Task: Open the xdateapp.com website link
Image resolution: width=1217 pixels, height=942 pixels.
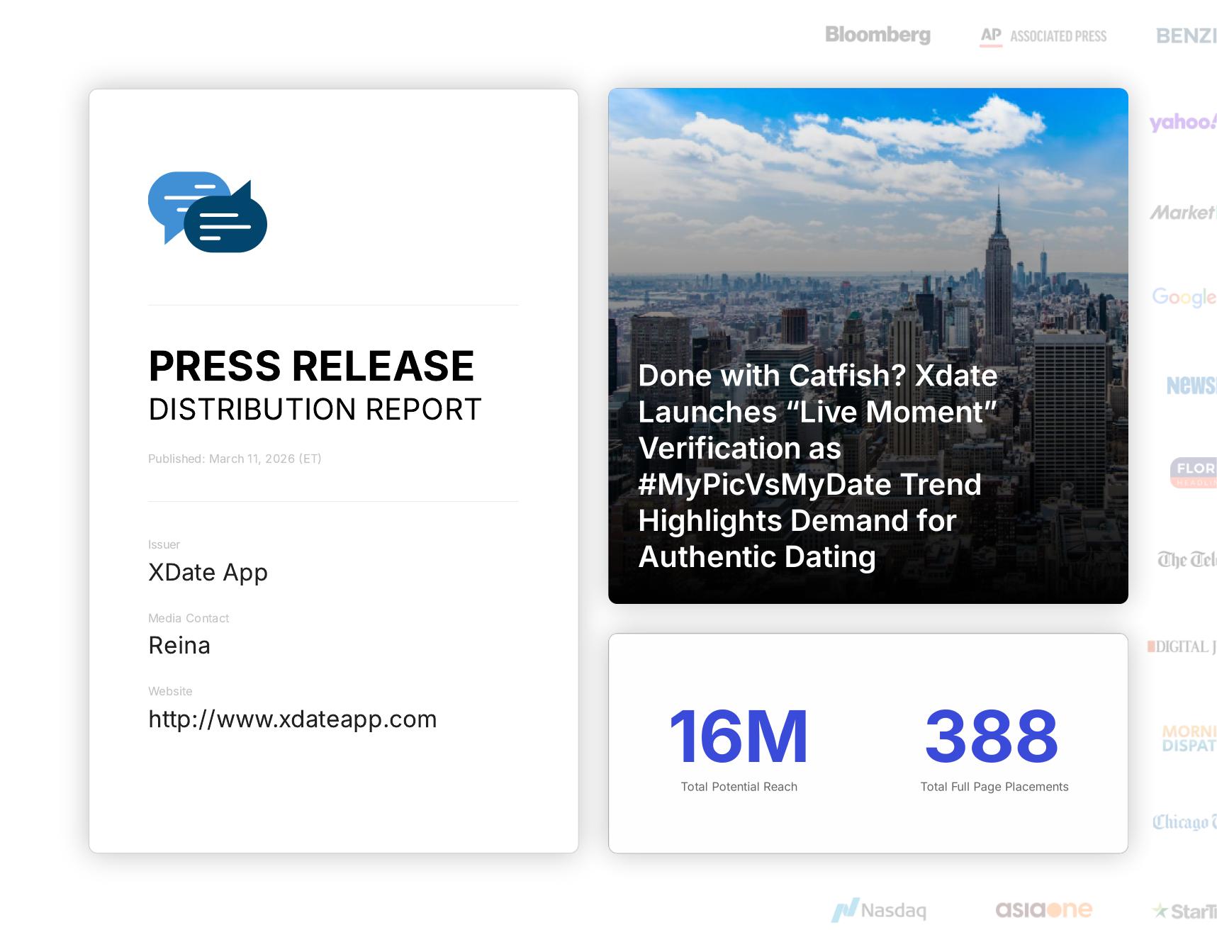Action: tap(292, 719)
